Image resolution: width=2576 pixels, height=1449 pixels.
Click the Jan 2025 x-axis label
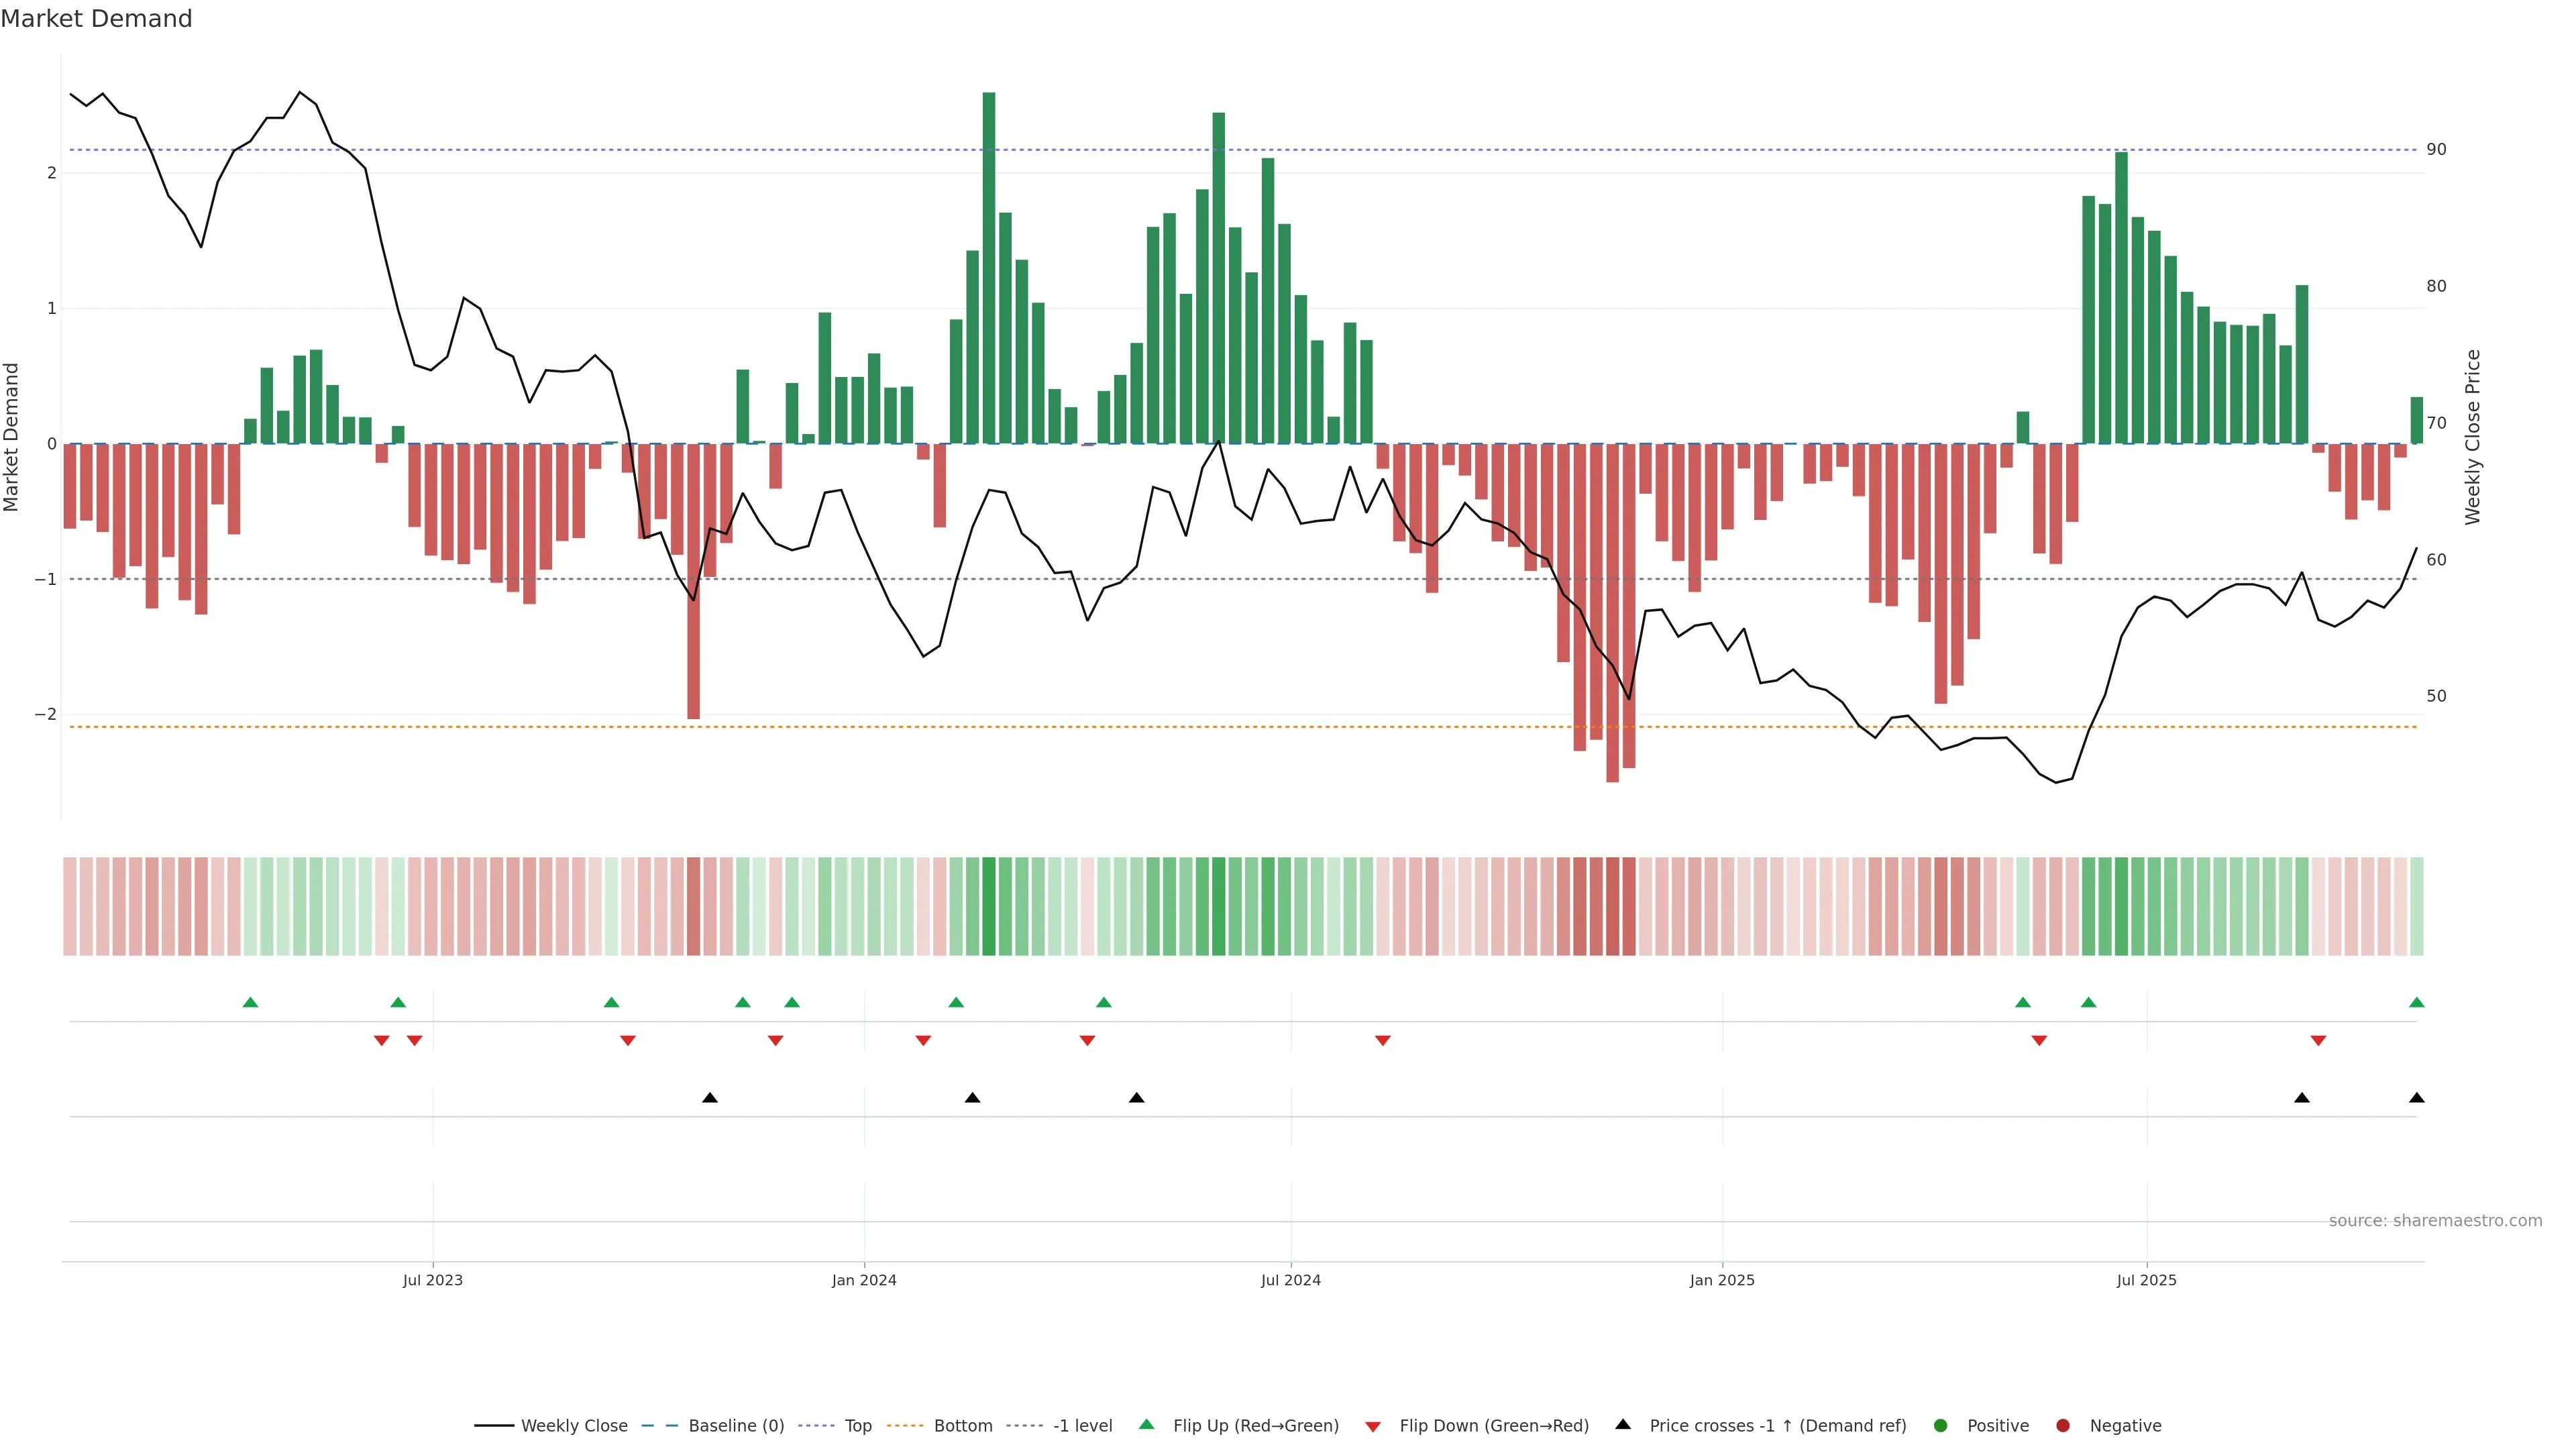1721,1280
